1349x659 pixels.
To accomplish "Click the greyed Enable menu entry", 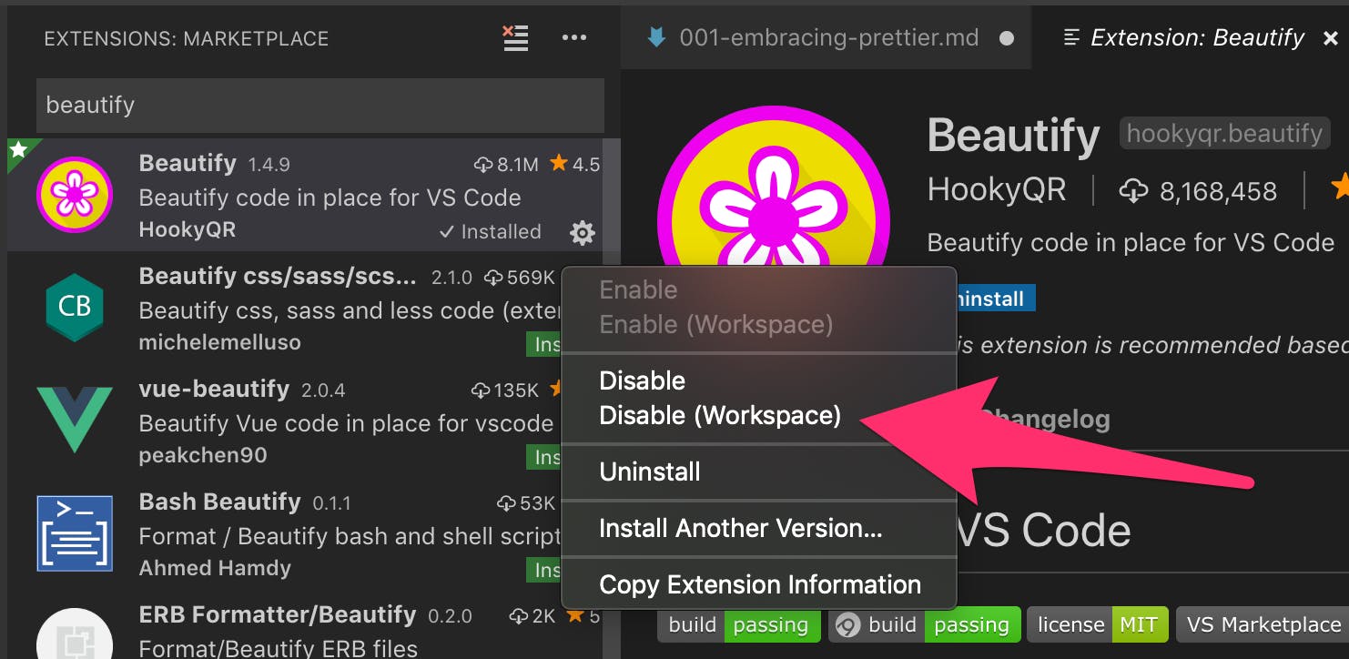I will tap(638, 289).
